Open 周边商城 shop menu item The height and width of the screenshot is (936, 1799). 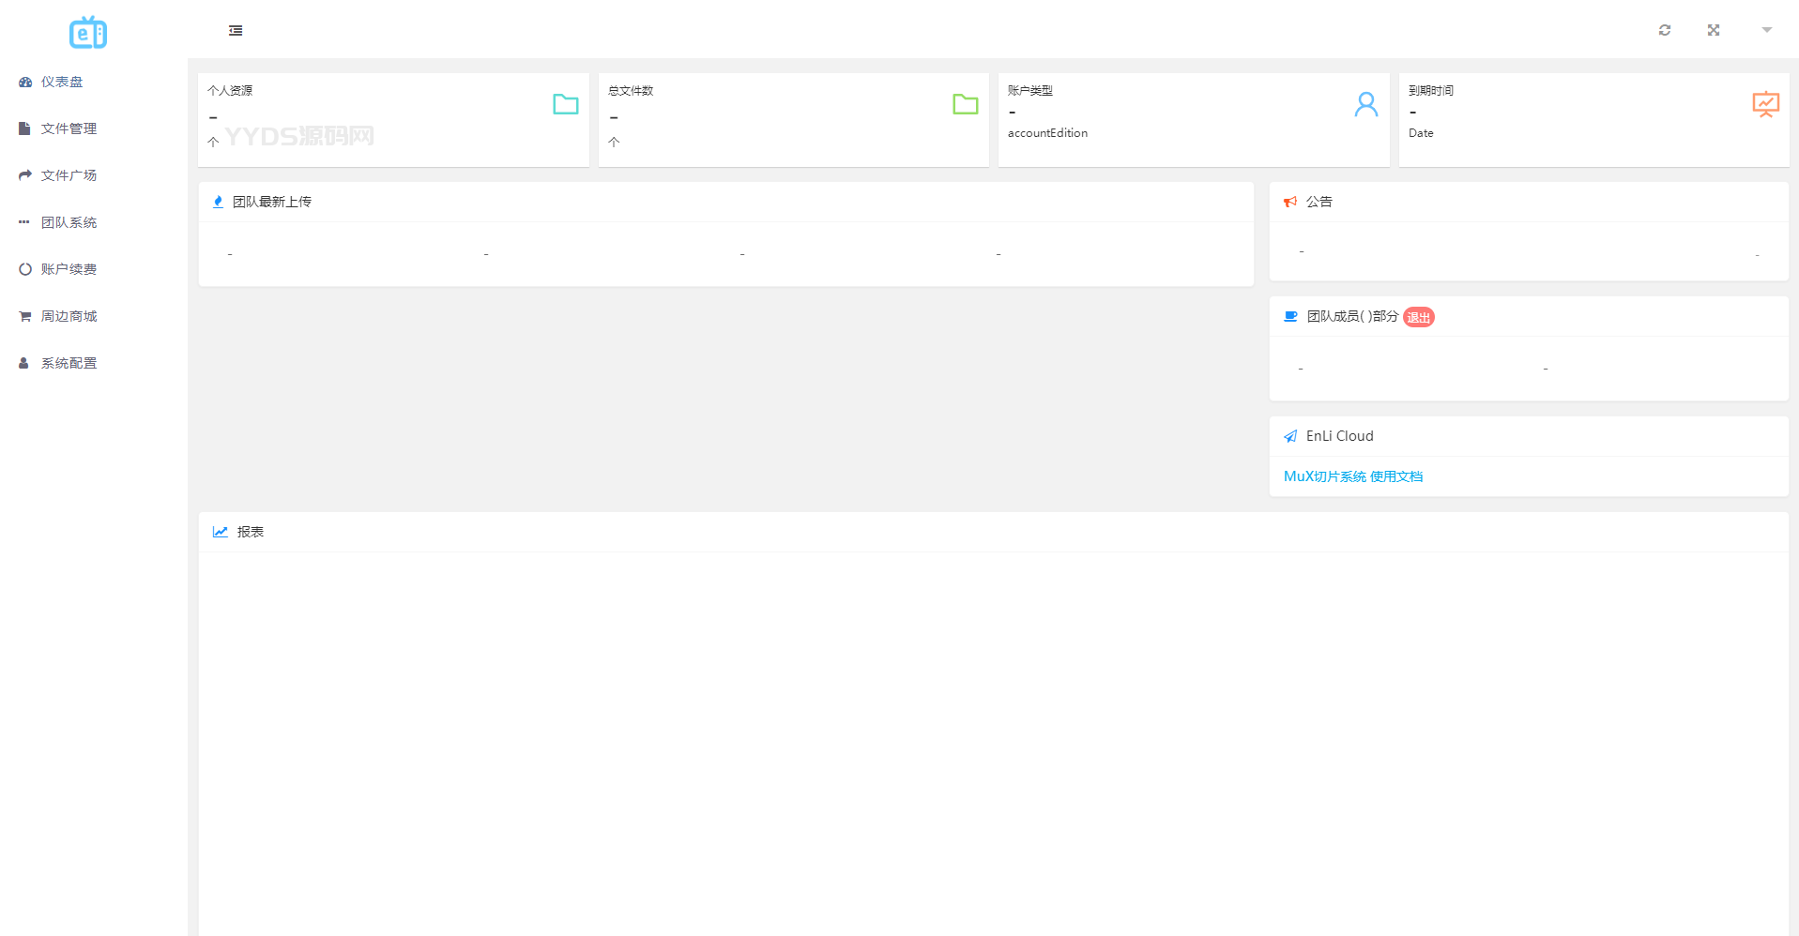click(69, 317)
